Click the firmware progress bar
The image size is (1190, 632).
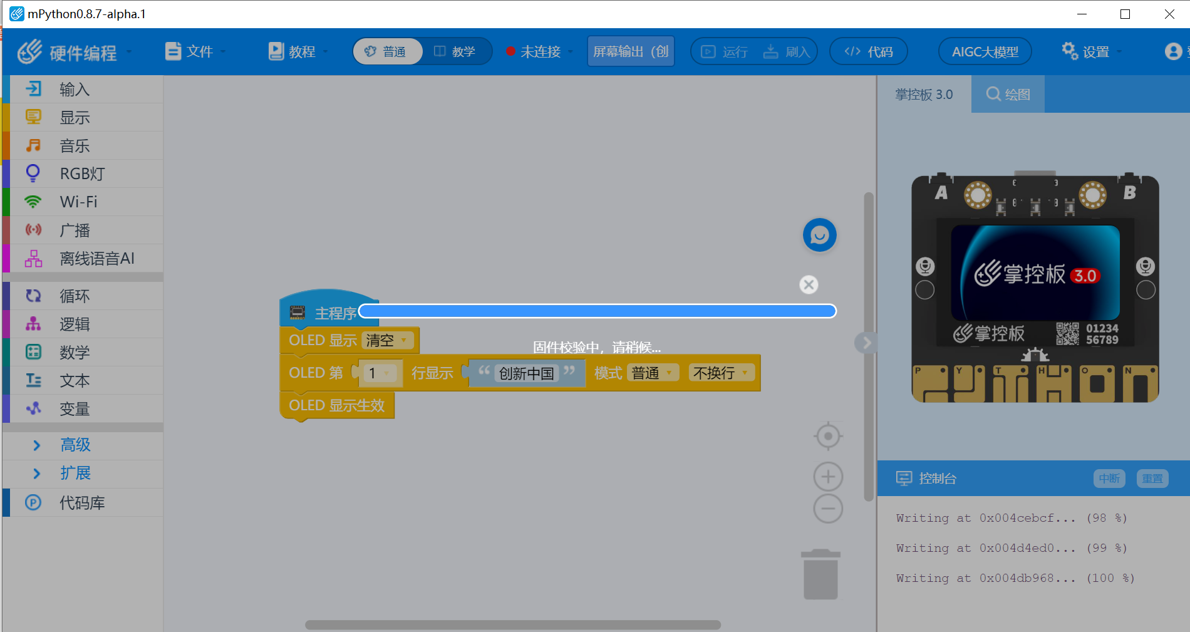pyautogui.click(x=598, y=311)
